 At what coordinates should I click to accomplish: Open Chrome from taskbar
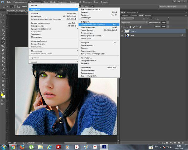(x=13, y=147)
